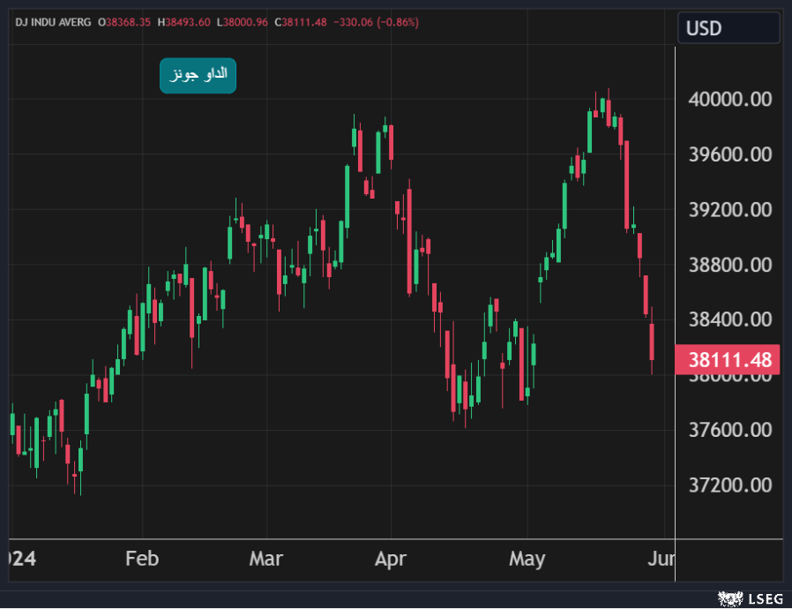The width and height of the screenshot is (792, 609).
Task: Select the open value O38368.35
Action: [x=124, y=22]
